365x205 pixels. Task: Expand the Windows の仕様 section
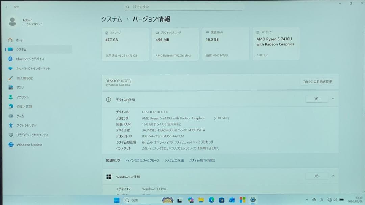point(333,176)
